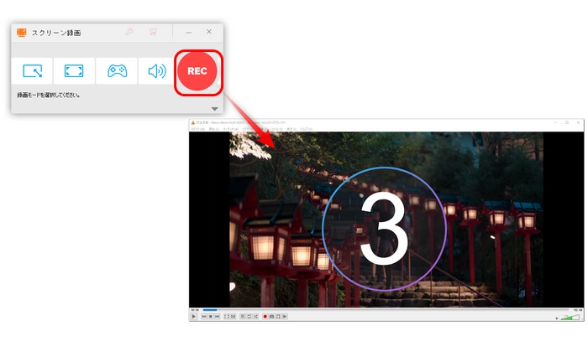
Task: Open the Media menu in VLC
Action: pos(198,129)
